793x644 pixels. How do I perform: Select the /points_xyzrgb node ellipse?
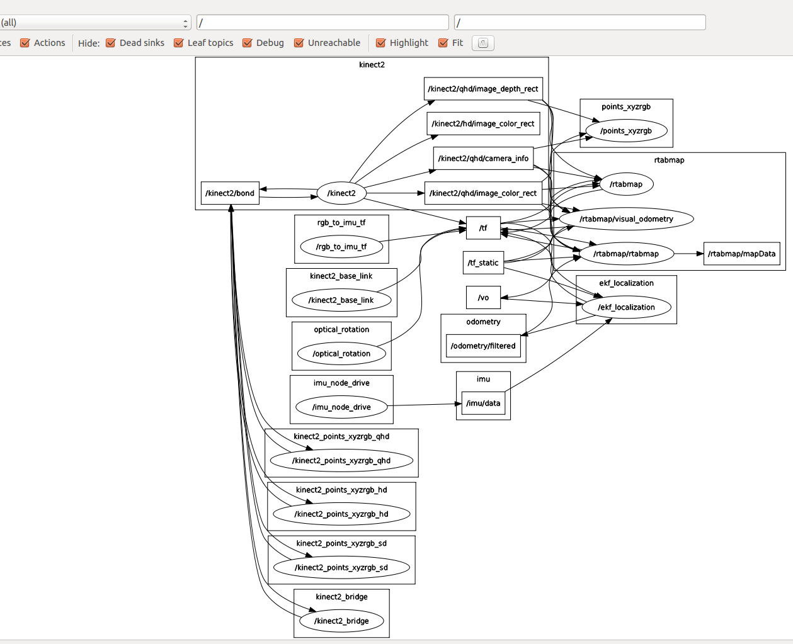coord(626,131)
